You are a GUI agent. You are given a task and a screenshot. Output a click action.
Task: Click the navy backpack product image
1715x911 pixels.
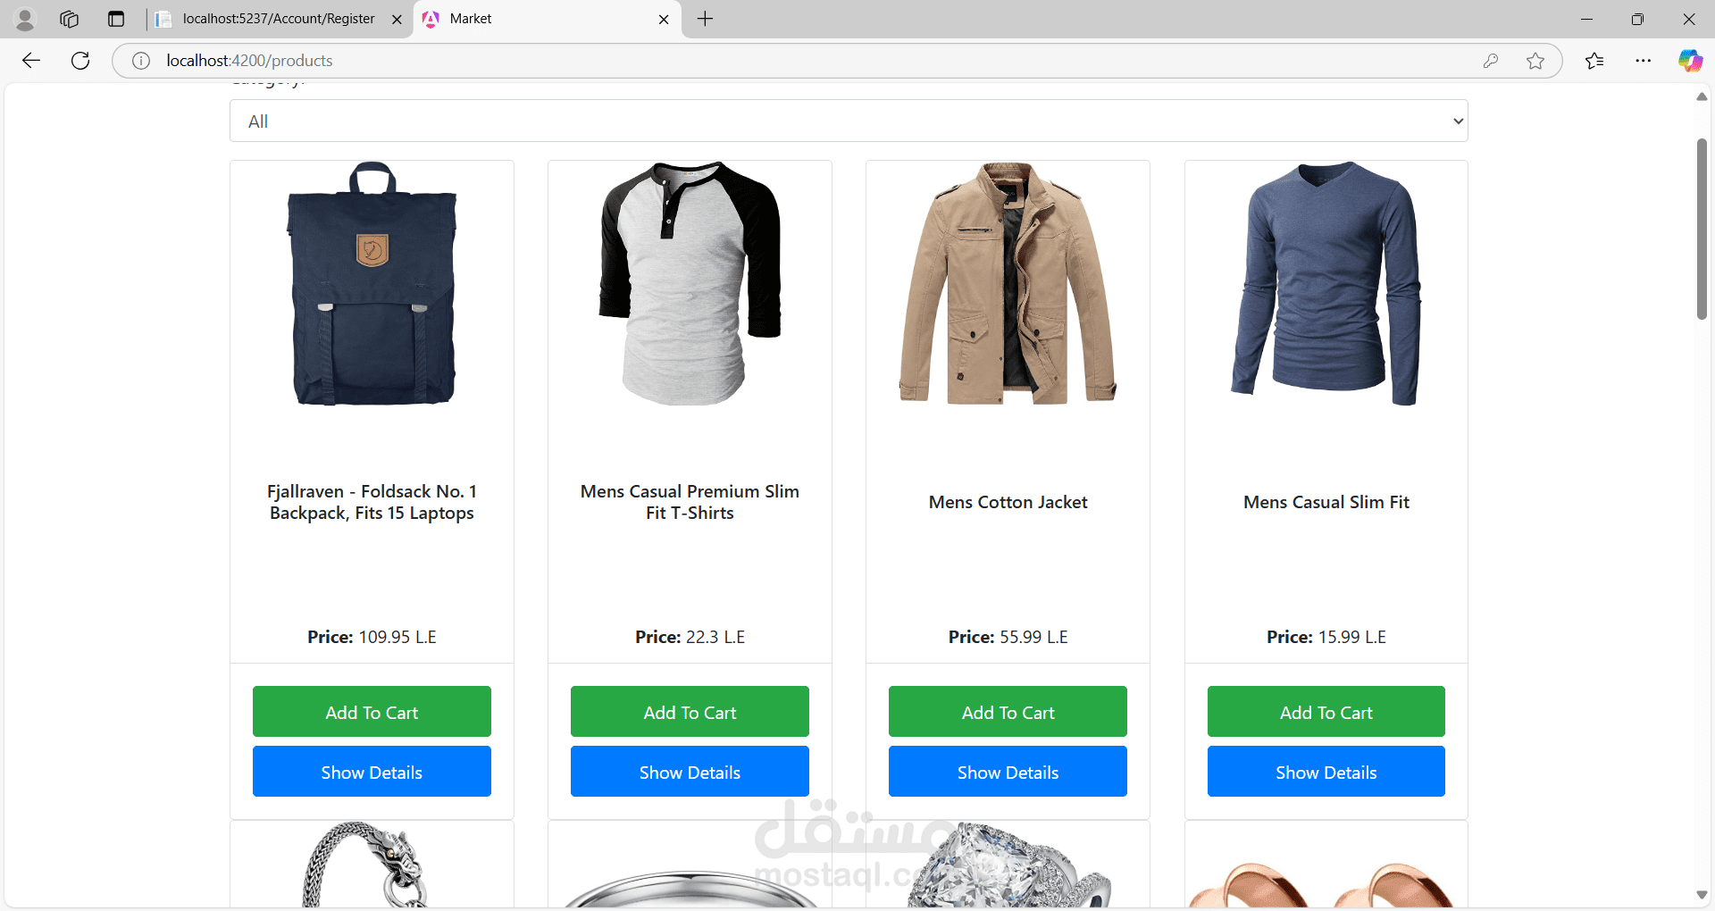[372, 283]
